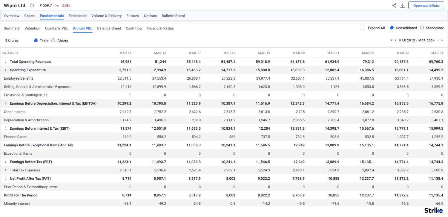Click the Profit For The Period row label

click(x=21, y=195)
